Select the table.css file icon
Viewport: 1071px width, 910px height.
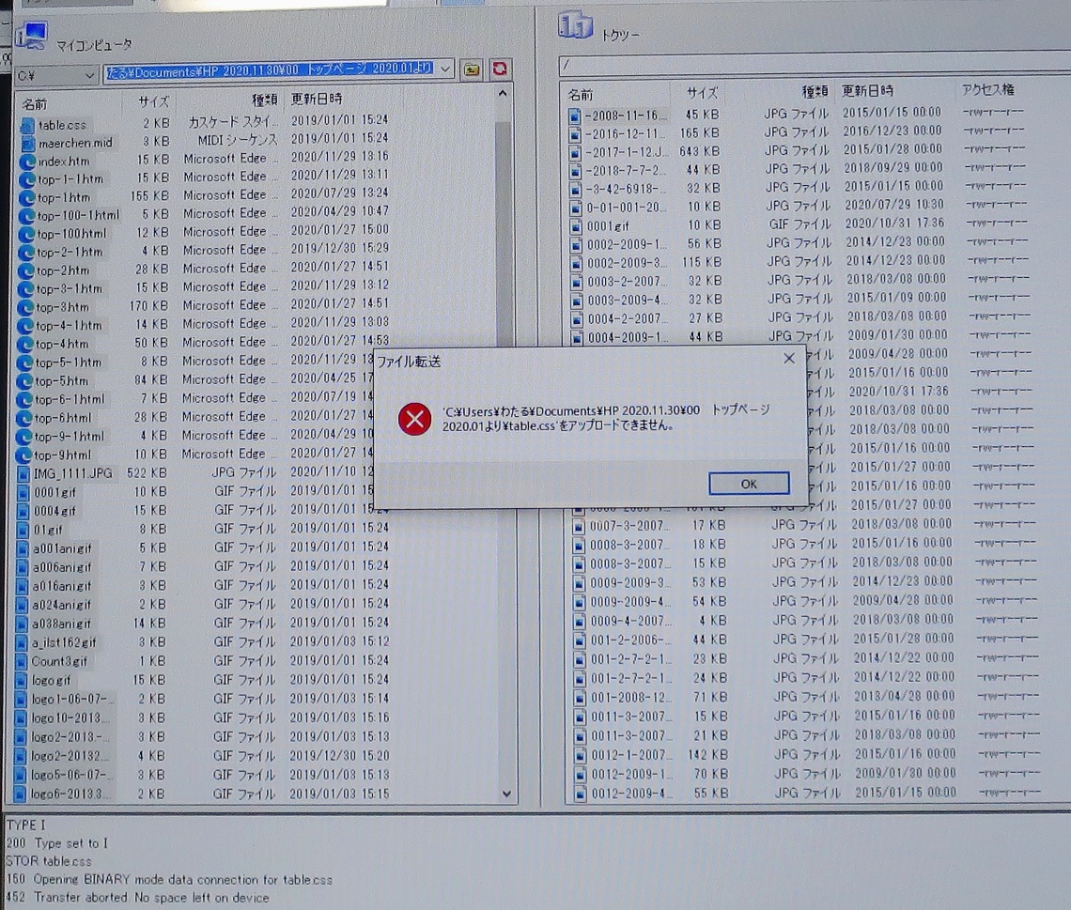click(x=27, y=125)
